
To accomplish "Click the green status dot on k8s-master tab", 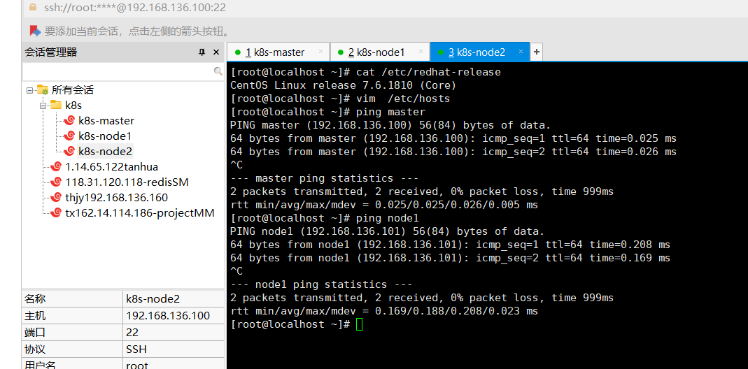I will 237,52.
